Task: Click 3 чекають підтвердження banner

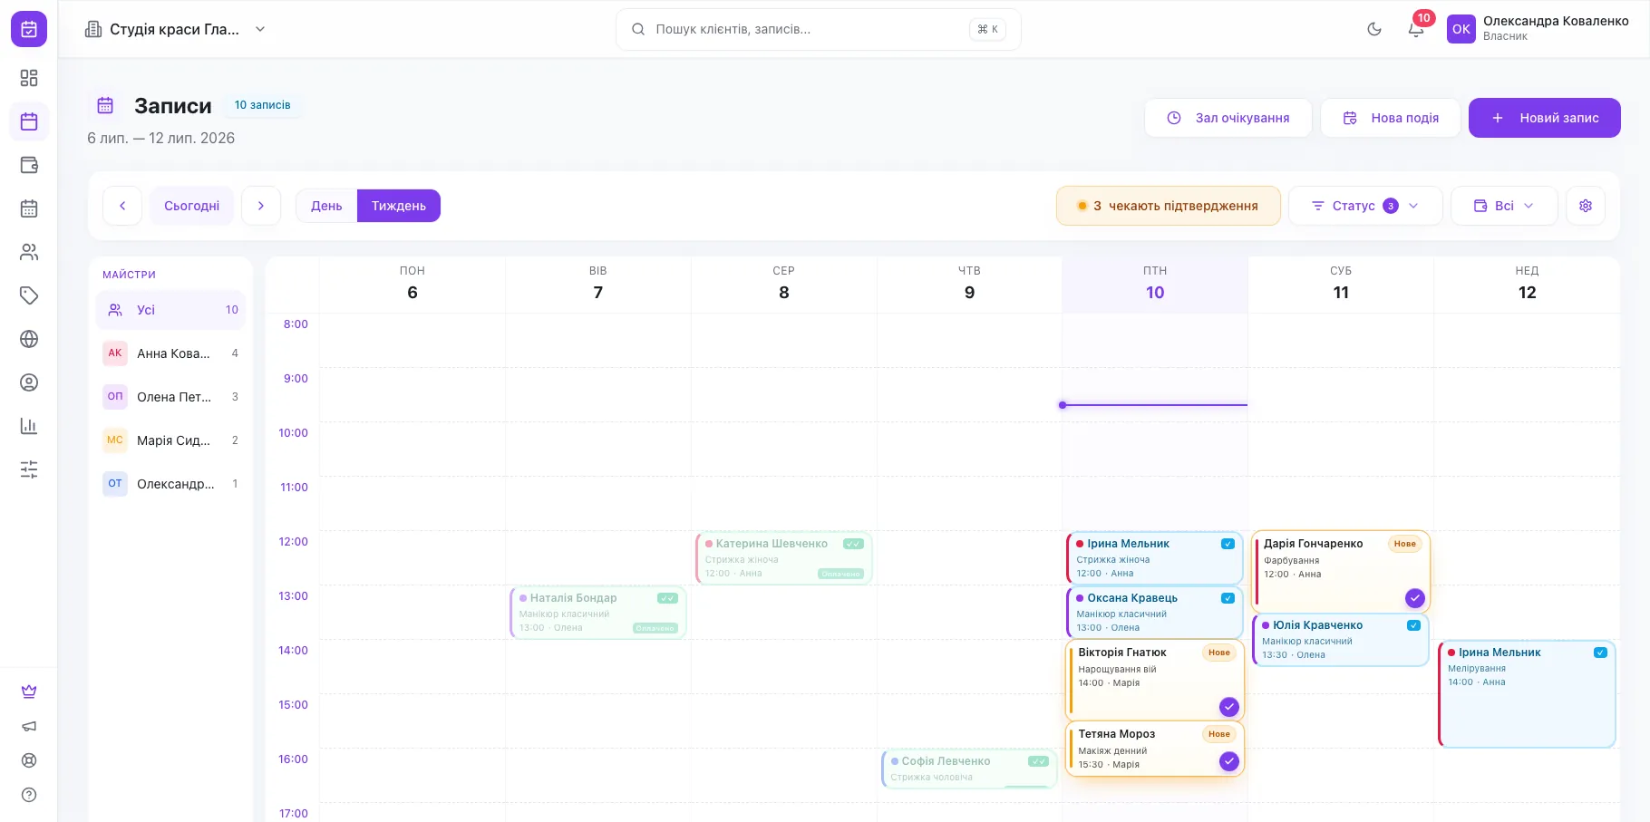Action: (1169, 206)
